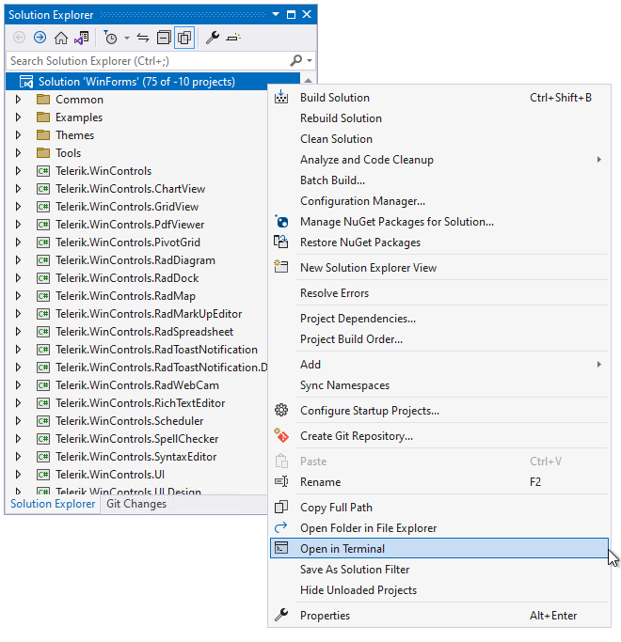Click the Telerik.WinControls.UI C# project icon

click(43, 475)
